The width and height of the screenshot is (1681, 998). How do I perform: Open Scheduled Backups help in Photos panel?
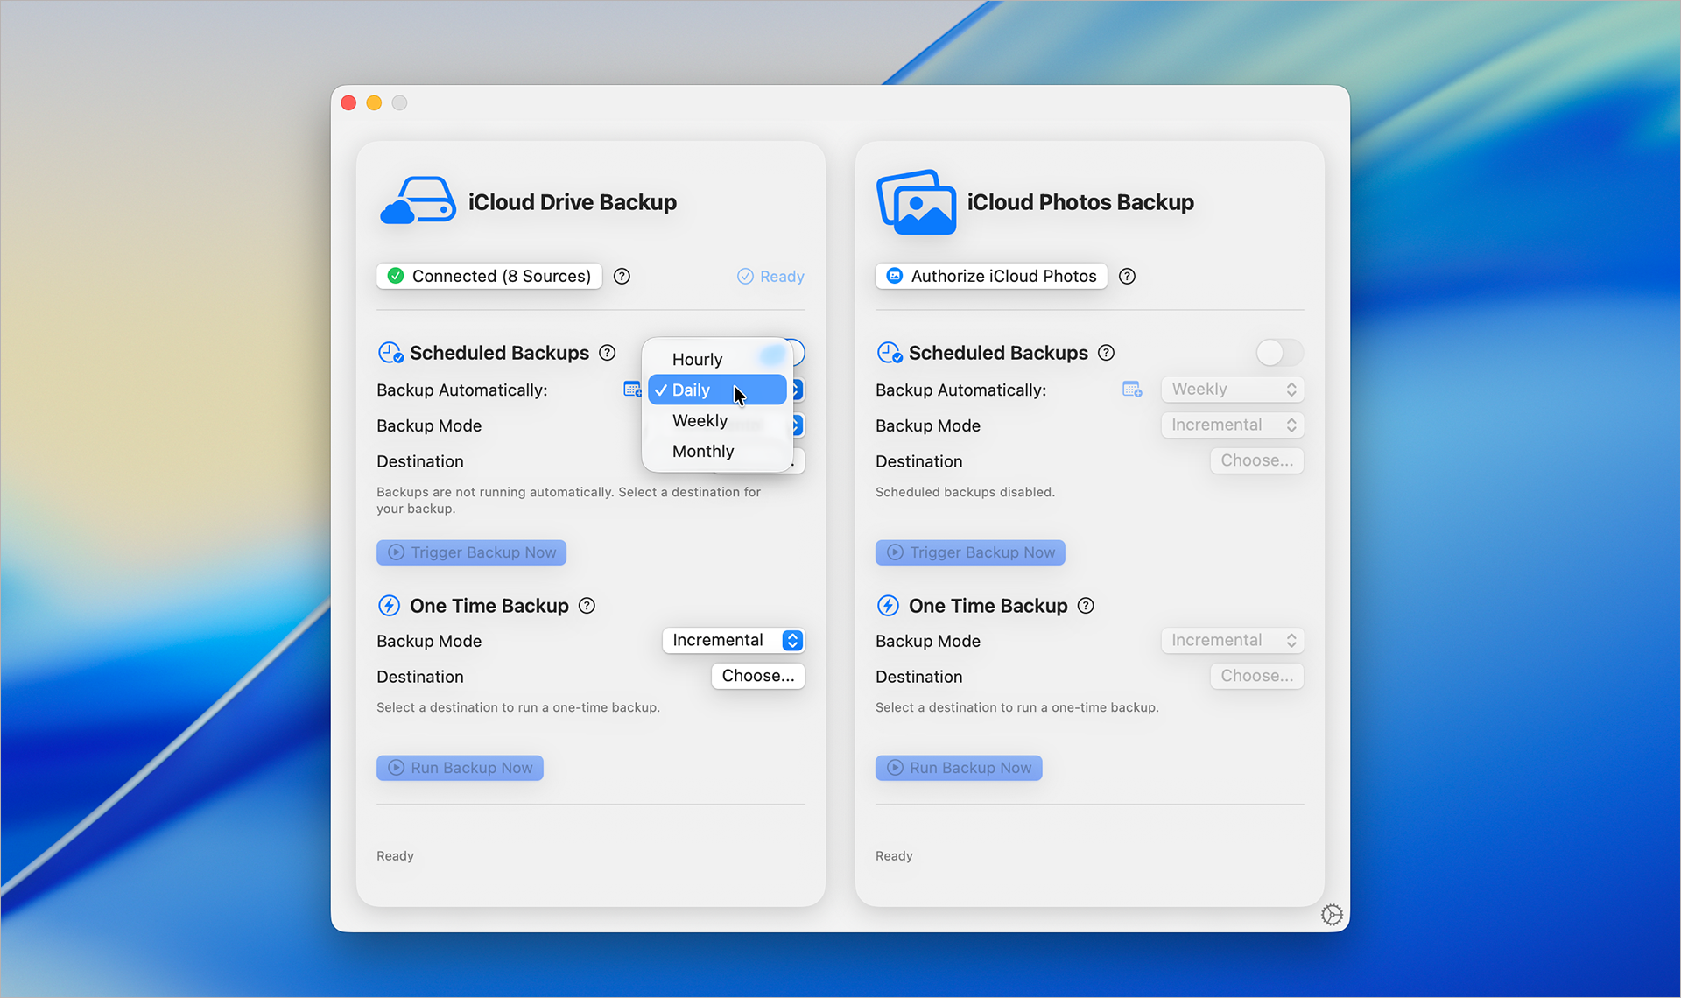[1107, 353]
